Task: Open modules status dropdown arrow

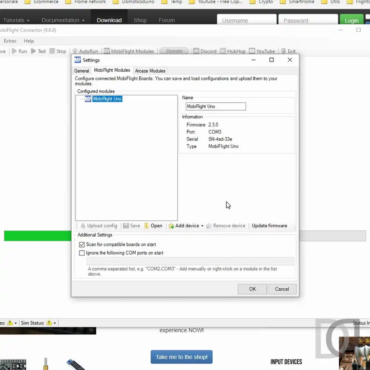Action: 16,323
